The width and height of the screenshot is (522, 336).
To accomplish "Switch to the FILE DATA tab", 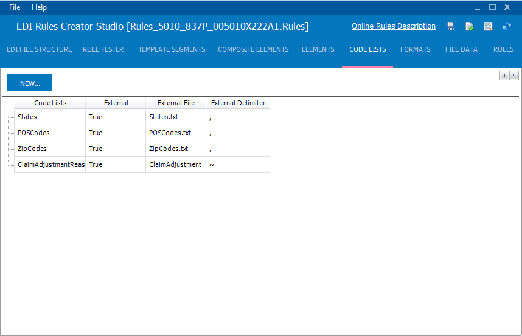I will coord(461,49).
